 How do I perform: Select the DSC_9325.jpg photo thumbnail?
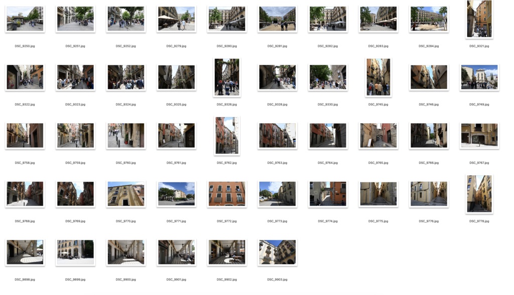pyautogui.click(x=176, y=77)
